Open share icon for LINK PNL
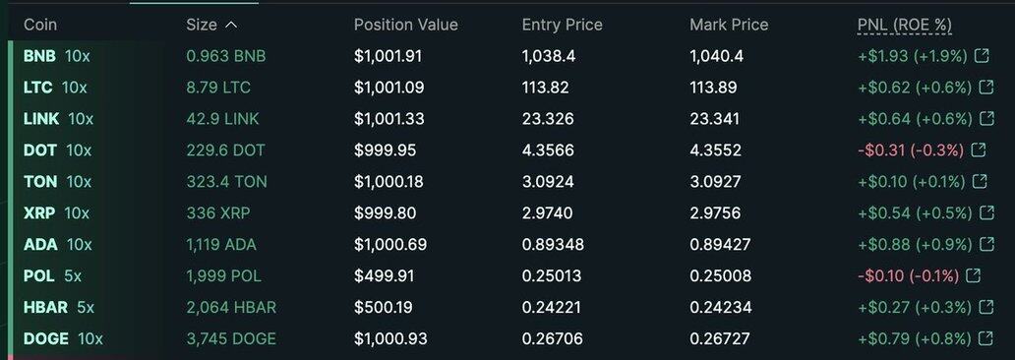This screenshot has height=360, width=1015. click(x=986, y=118)
